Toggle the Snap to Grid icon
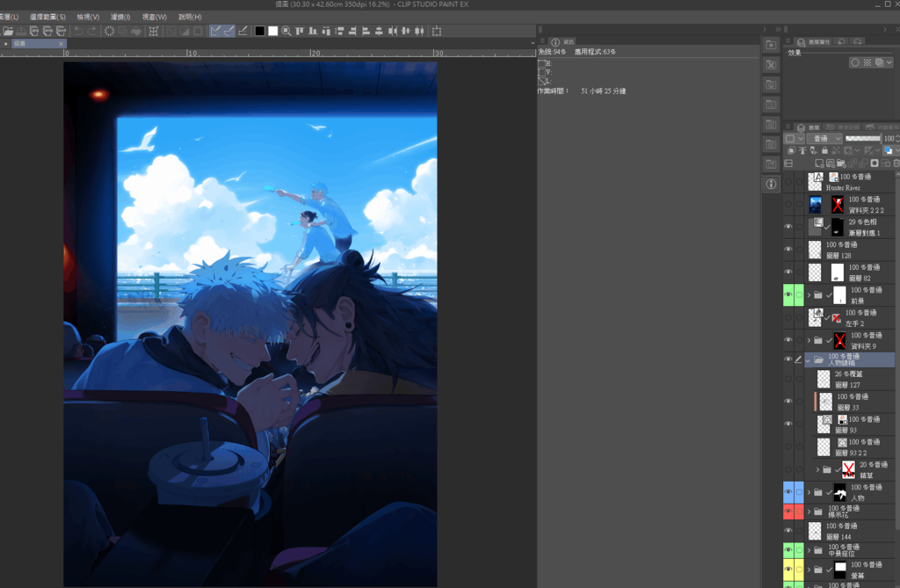 (x=243, y=31)
